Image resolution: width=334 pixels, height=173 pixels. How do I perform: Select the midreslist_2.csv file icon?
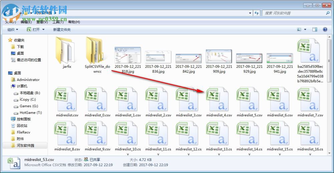[x=157, y=99]
